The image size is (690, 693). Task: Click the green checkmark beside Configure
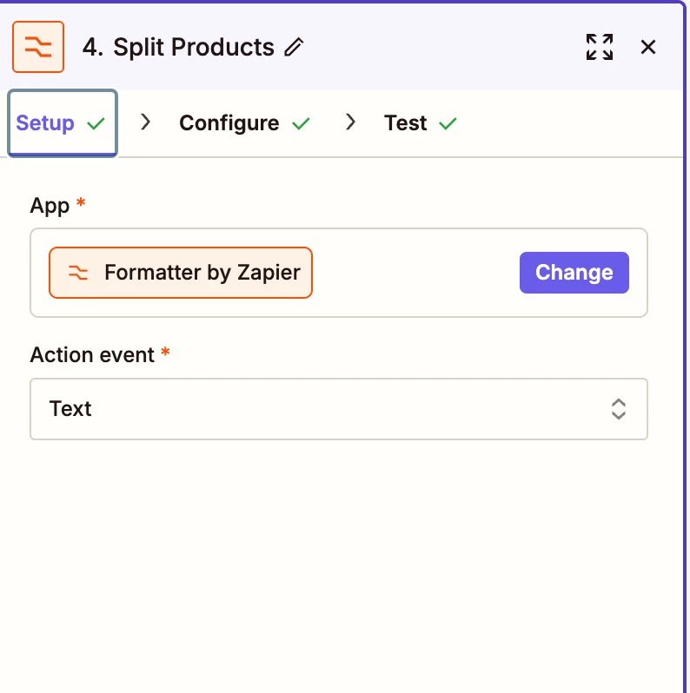coord(301,123)
